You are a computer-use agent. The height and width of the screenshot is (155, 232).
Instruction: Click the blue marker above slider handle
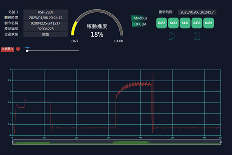coord(27,48)
